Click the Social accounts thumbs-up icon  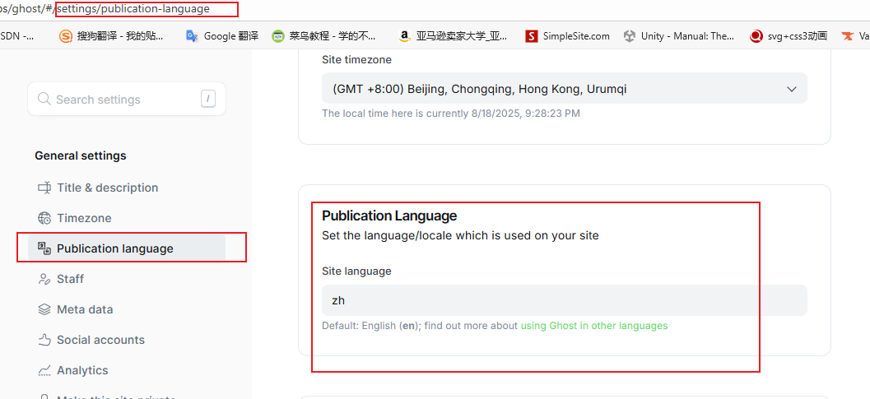44,340
